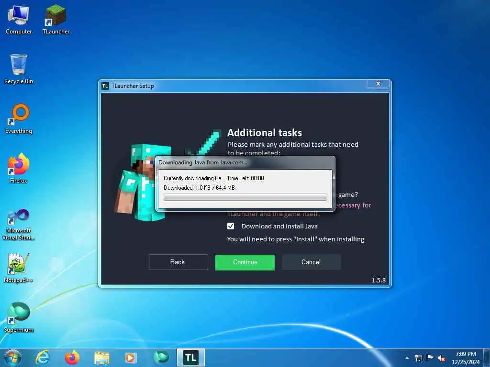Click the Downloading Java from Java.com title bar
490x367 pixels.
coord(245,162)
